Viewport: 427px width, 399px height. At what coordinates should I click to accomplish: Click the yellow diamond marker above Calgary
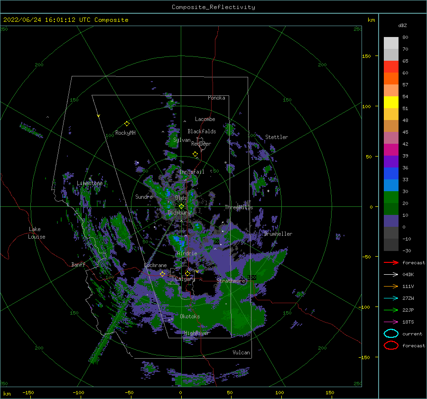click(x=187, y=273)
